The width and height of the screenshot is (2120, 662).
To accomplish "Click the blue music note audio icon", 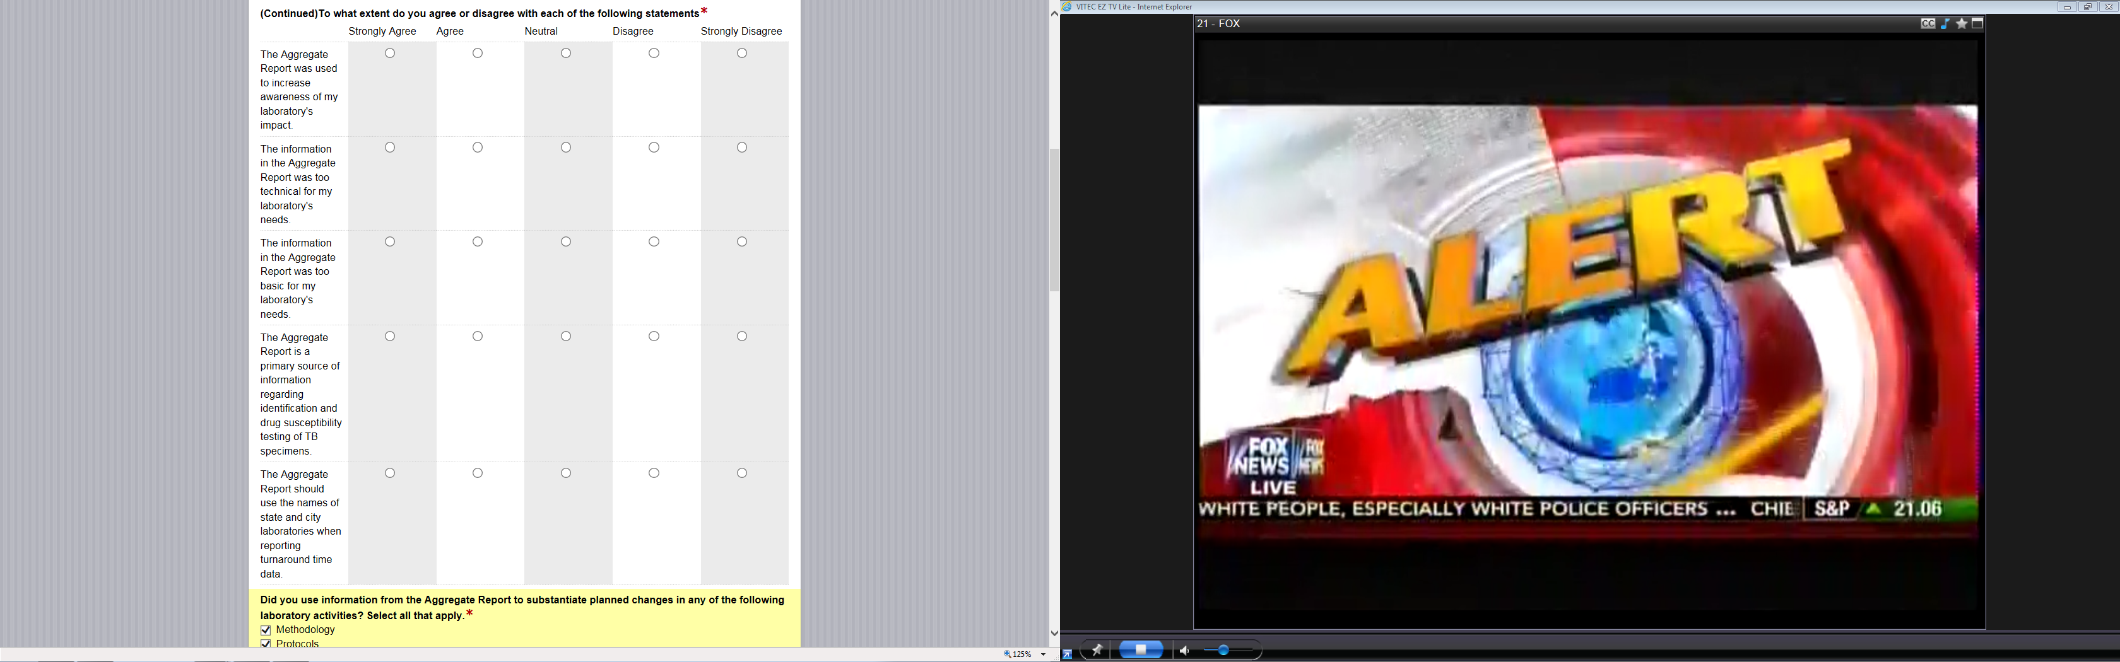I will pos(1945,24).
